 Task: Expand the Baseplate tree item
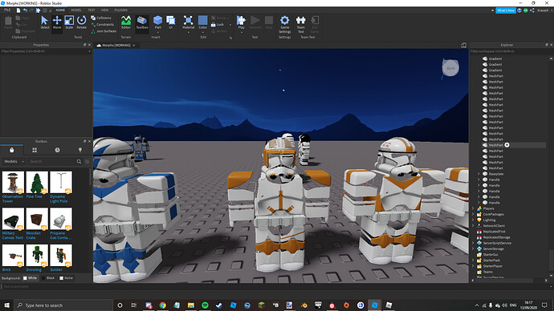tap(479, 174)
